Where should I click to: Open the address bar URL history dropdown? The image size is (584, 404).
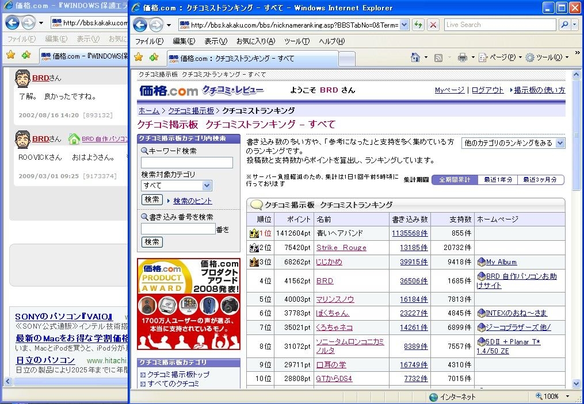pyautogui.click(x=404, y=25)
